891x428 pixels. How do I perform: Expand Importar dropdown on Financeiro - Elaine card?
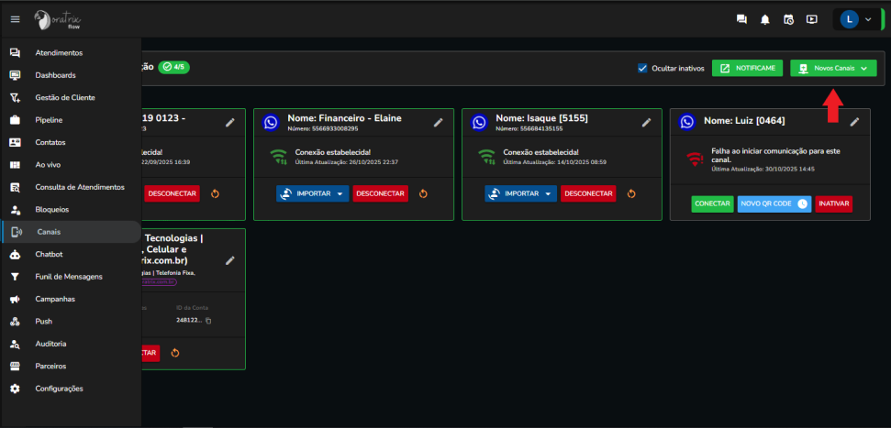click(340, 194)
